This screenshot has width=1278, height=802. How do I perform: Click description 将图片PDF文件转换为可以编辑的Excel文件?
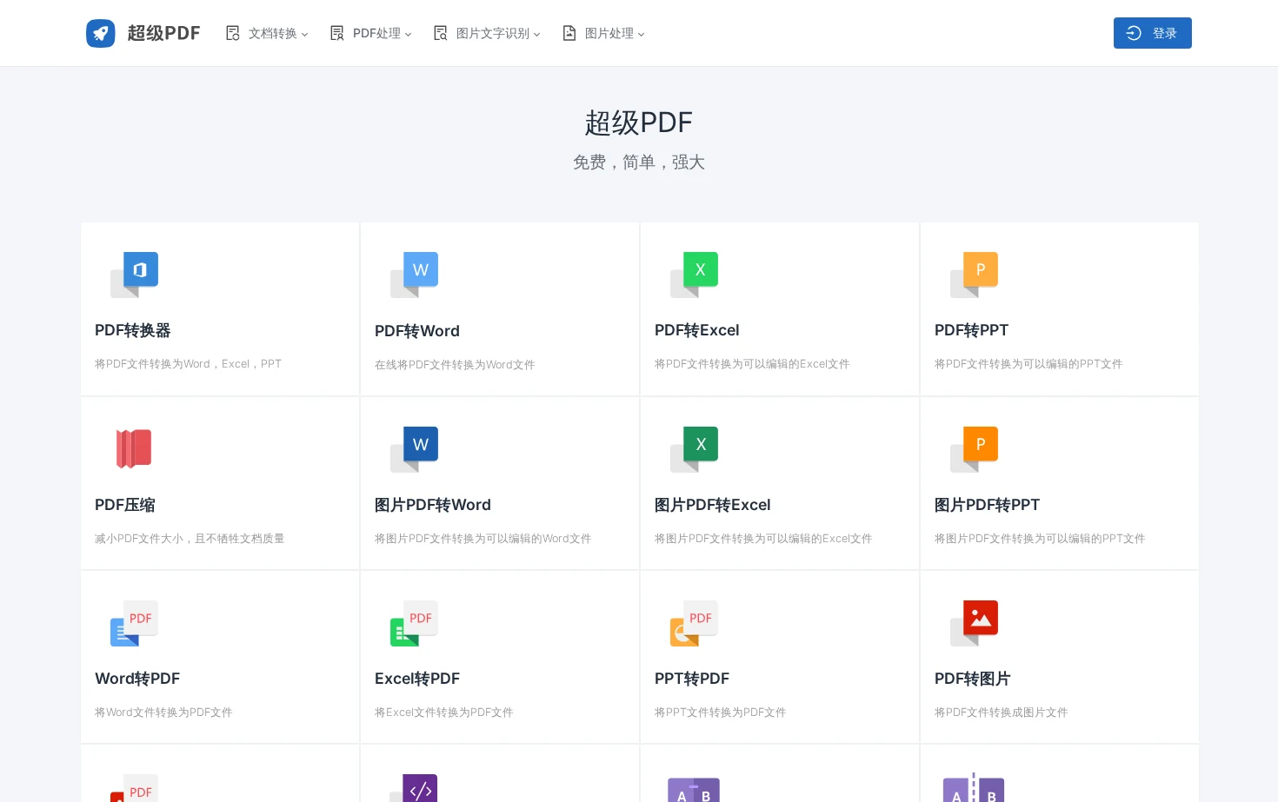pos(763,539)
